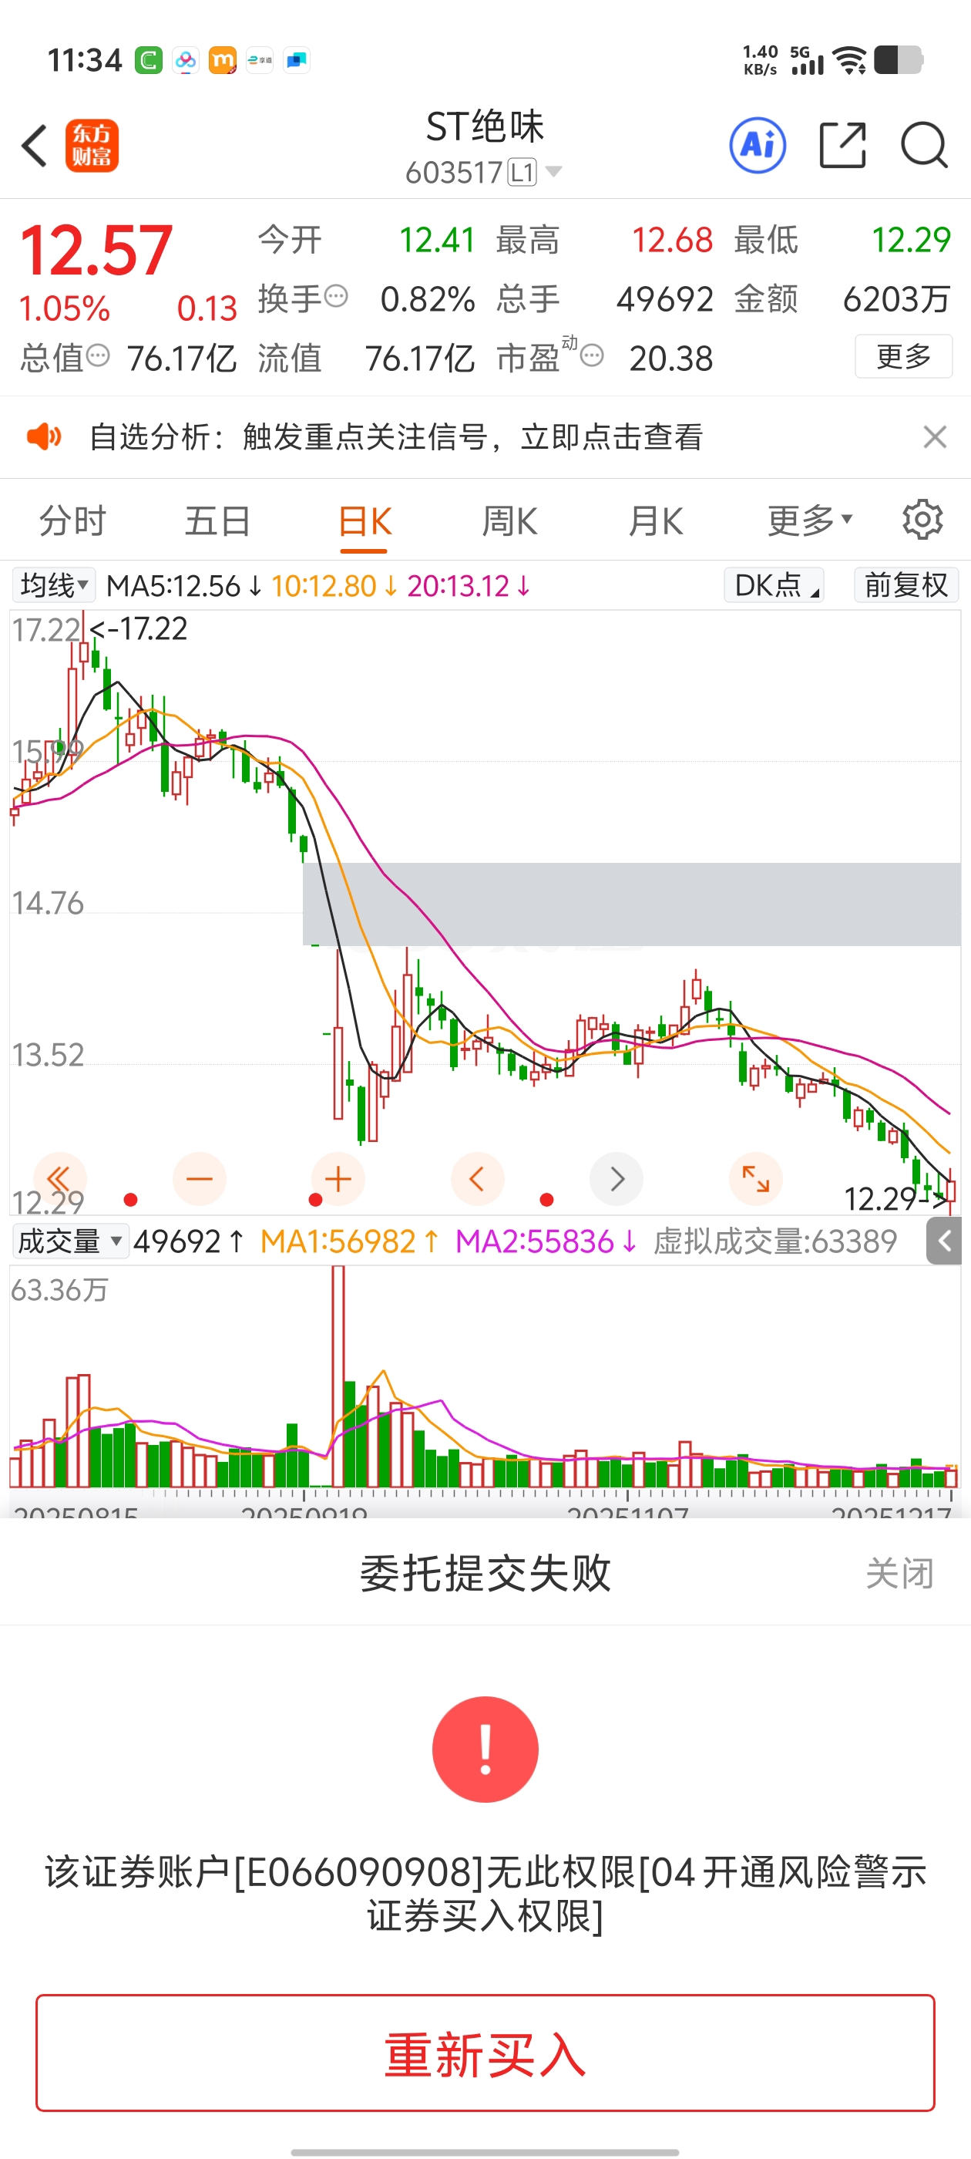Image resolution: width=971 pixels, height=2159 pixels.
Task: Tap the 流值 76.17亿 value
Action: tap(420, 359)
